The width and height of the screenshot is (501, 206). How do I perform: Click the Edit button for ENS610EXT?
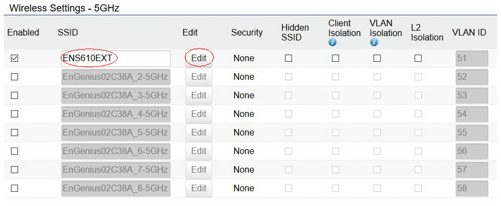[x=199, y=58]
